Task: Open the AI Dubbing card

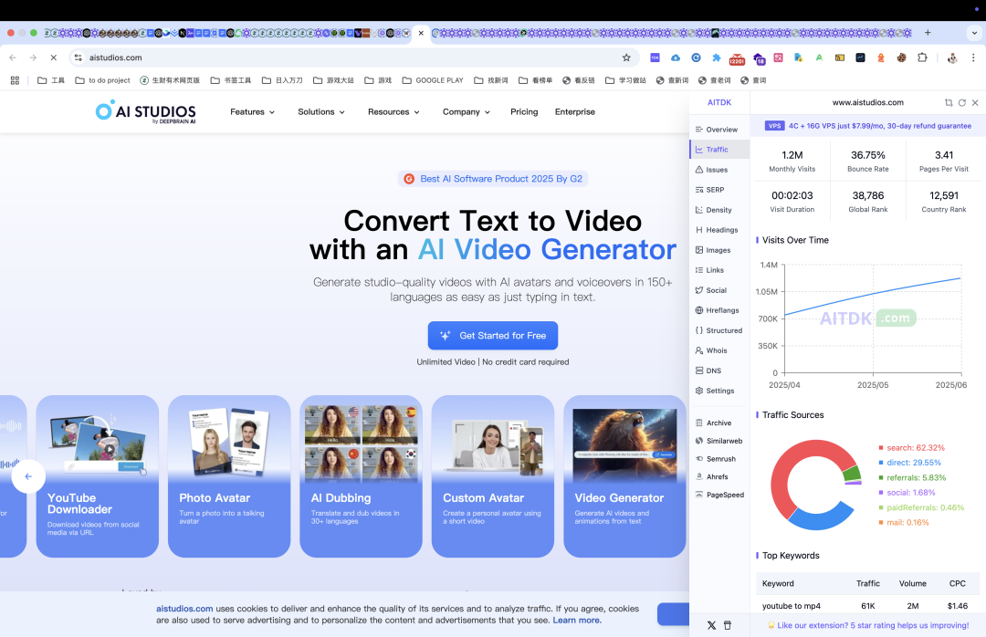Action: (x=361, y=476)
